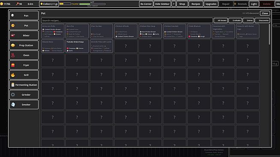The width and height of the screenshot is (280, 157).
Task: Select the Mixer station icon
Action: 13,35
